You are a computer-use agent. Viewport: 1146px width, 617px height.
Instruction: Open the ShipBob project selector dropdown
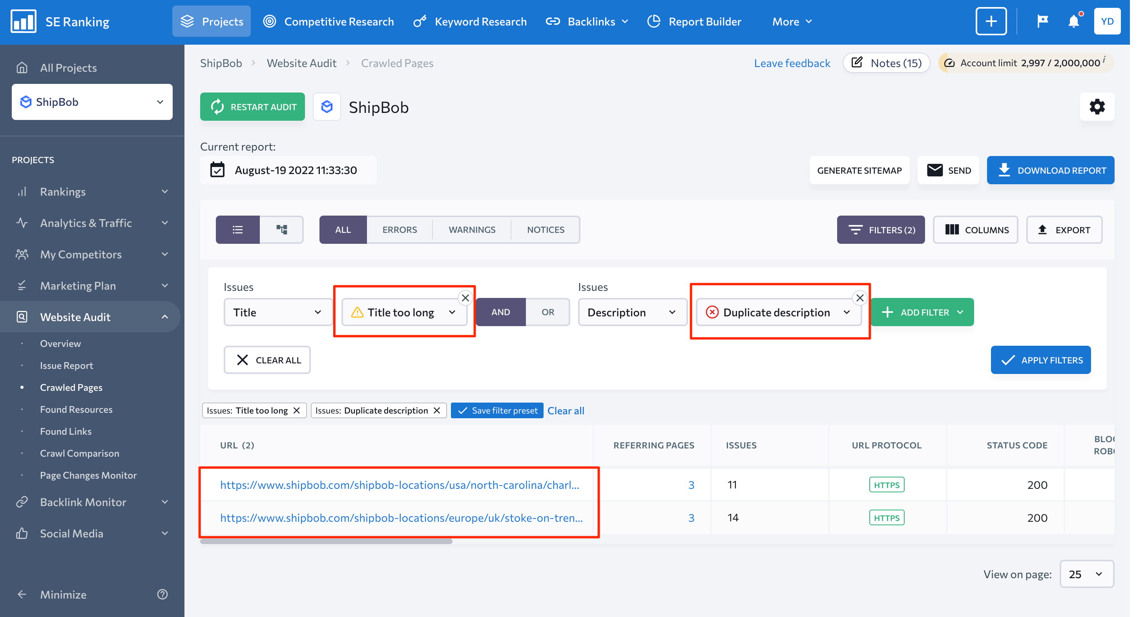tap(92, 102)
